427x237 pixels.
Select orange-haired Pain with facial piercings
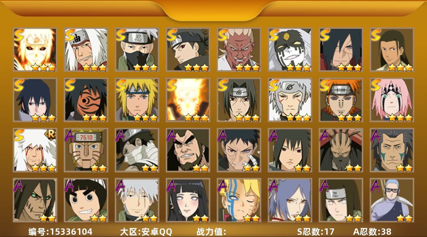(x=341, y=100)
